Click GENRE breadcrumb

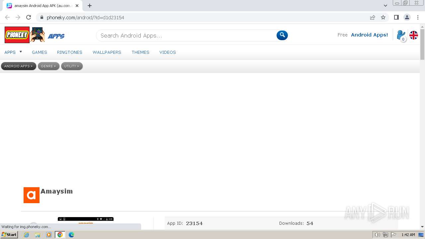[49, 66]
